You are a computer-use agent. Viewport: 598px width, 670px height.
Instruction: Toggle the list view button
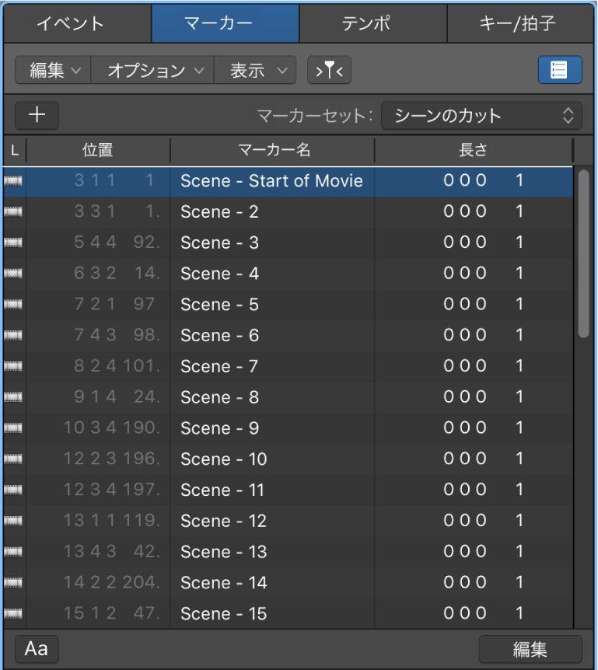pos(559,70)
